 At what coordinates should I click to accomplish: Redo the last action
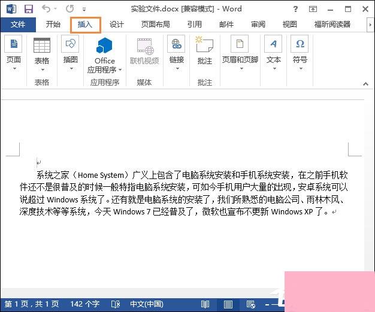click(70, 9)
